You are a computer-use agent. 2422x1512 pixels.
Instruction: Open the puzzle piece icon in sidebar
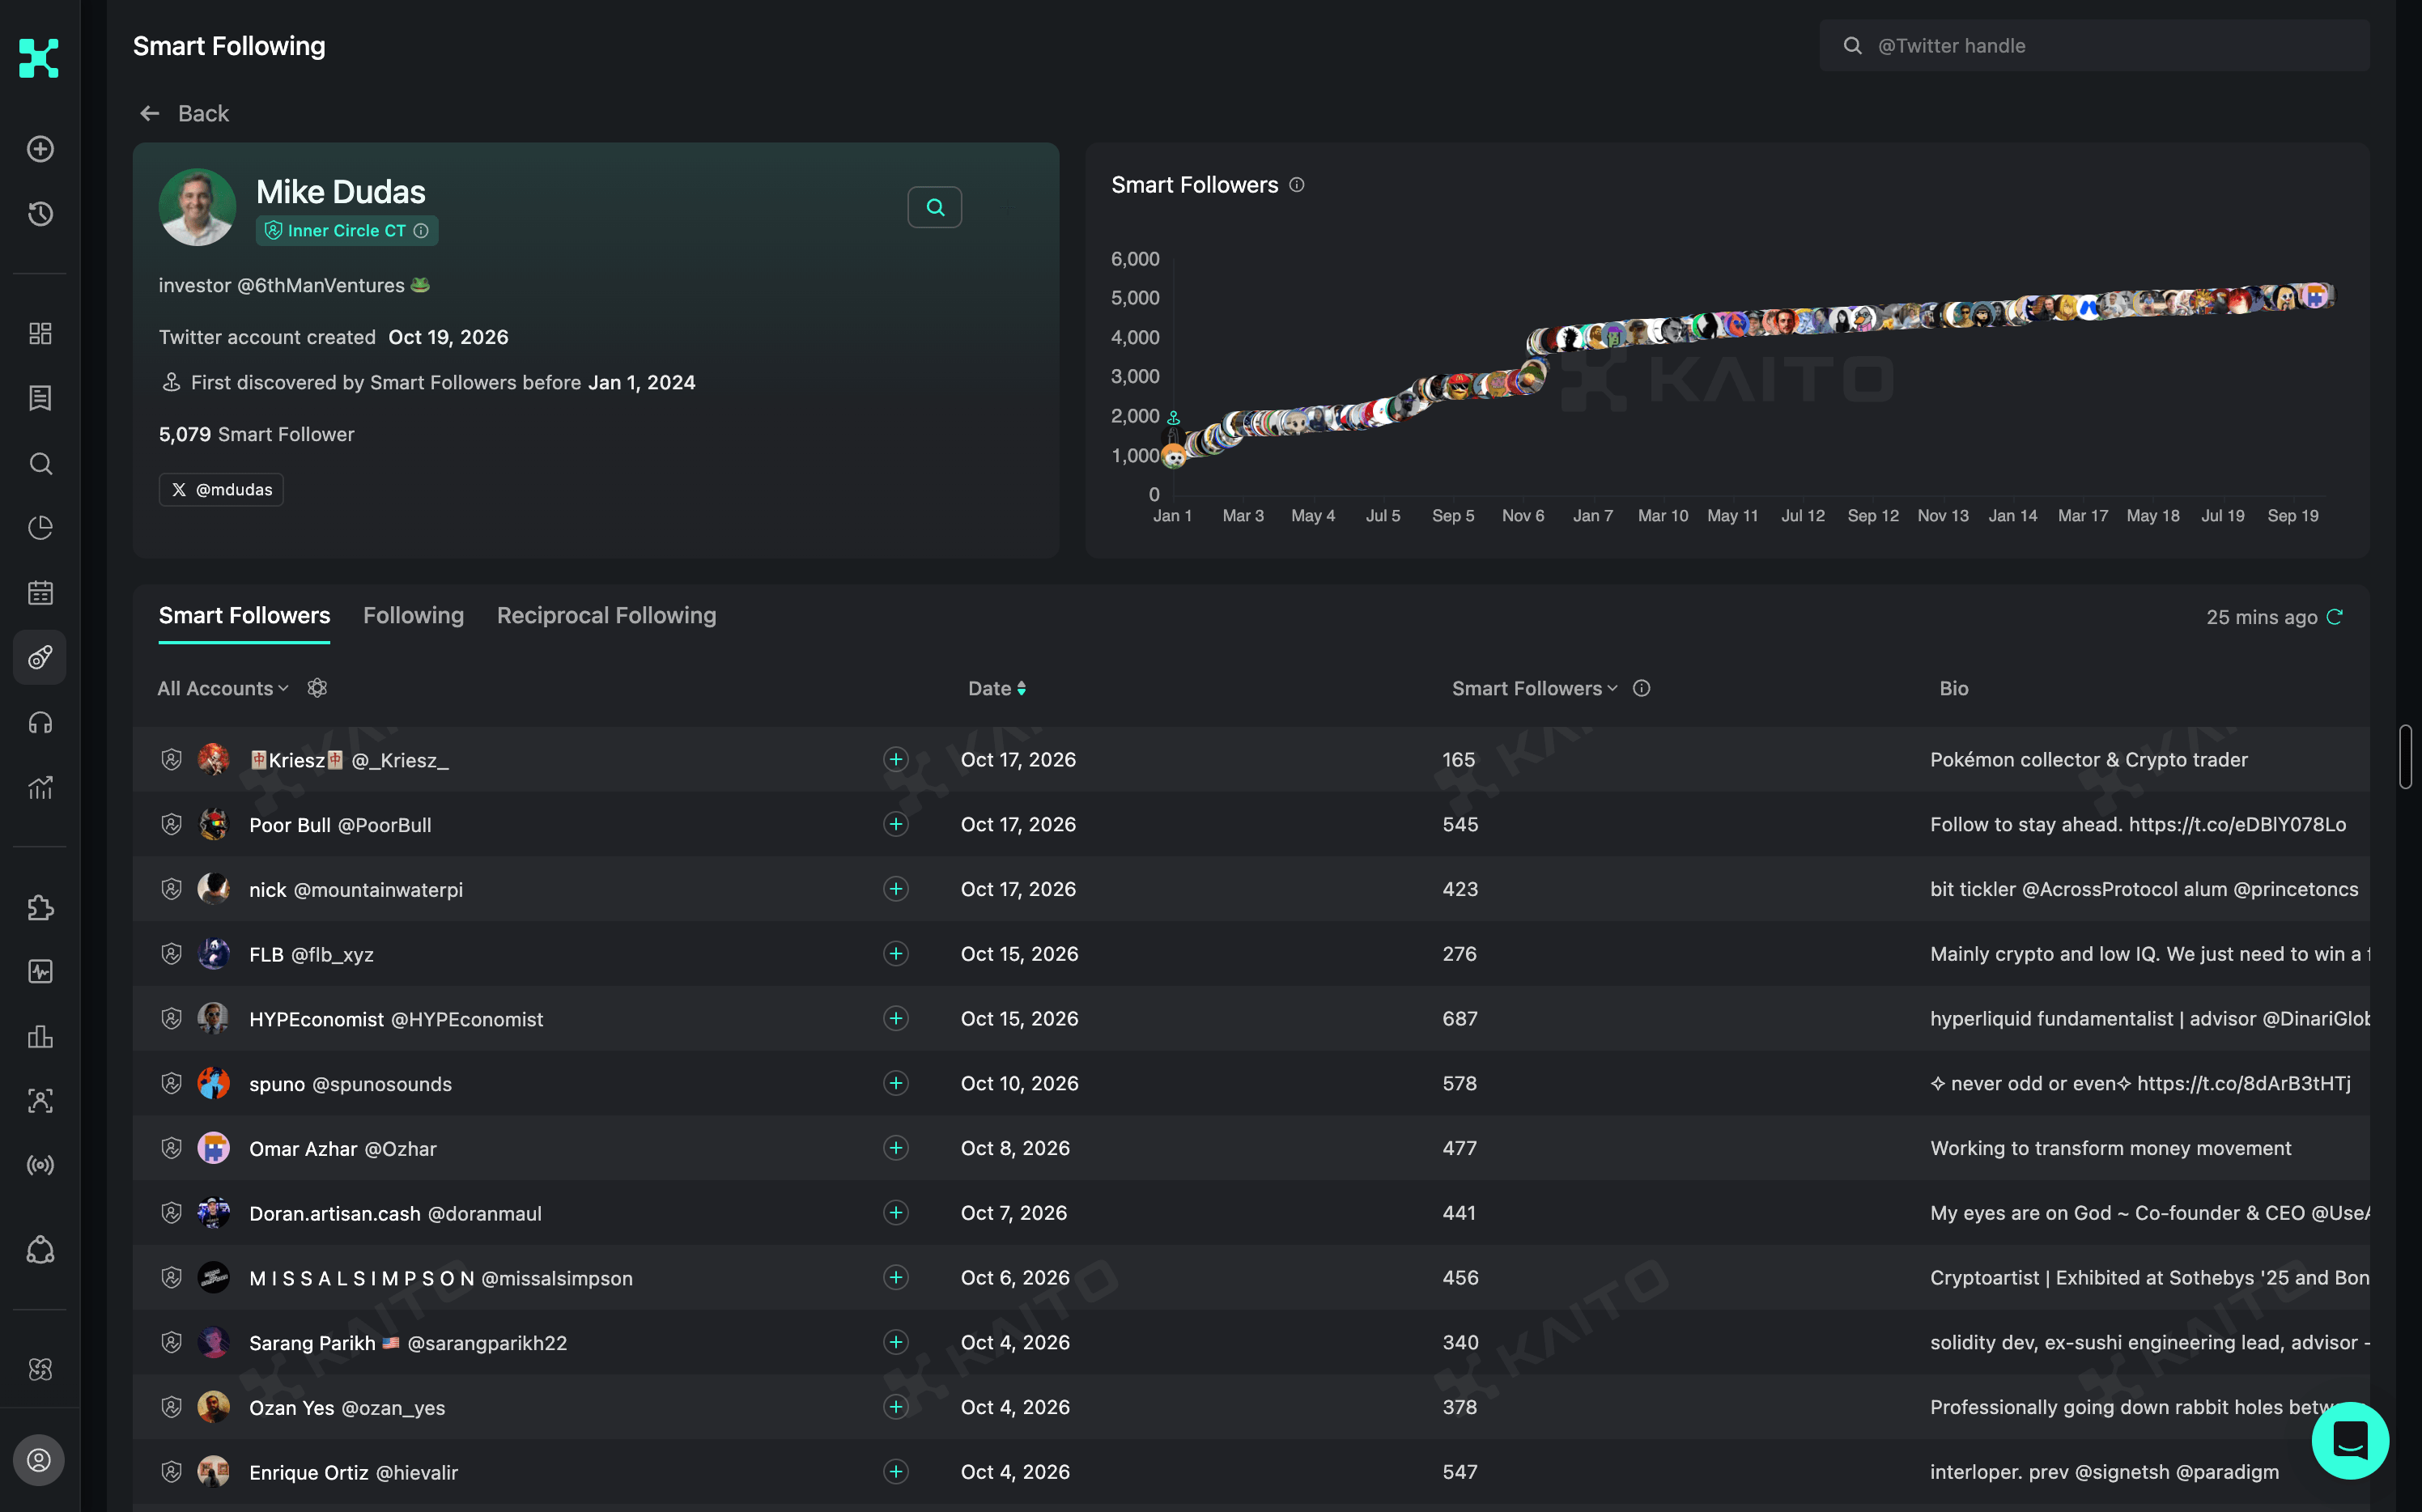pos(40,907)
